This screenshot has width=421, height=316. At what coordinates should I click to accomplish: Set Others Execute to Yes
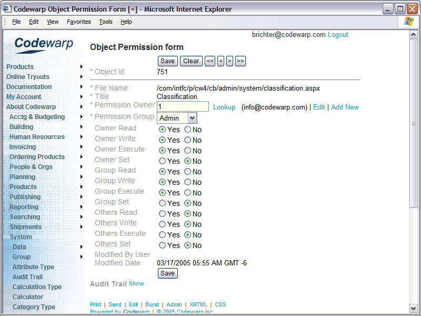coord(162,234)
